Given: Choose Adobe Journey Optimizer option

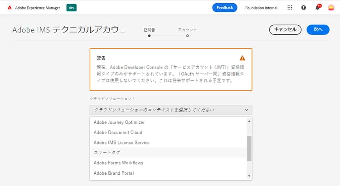Looking at the screenshot, I should (168, 122).
